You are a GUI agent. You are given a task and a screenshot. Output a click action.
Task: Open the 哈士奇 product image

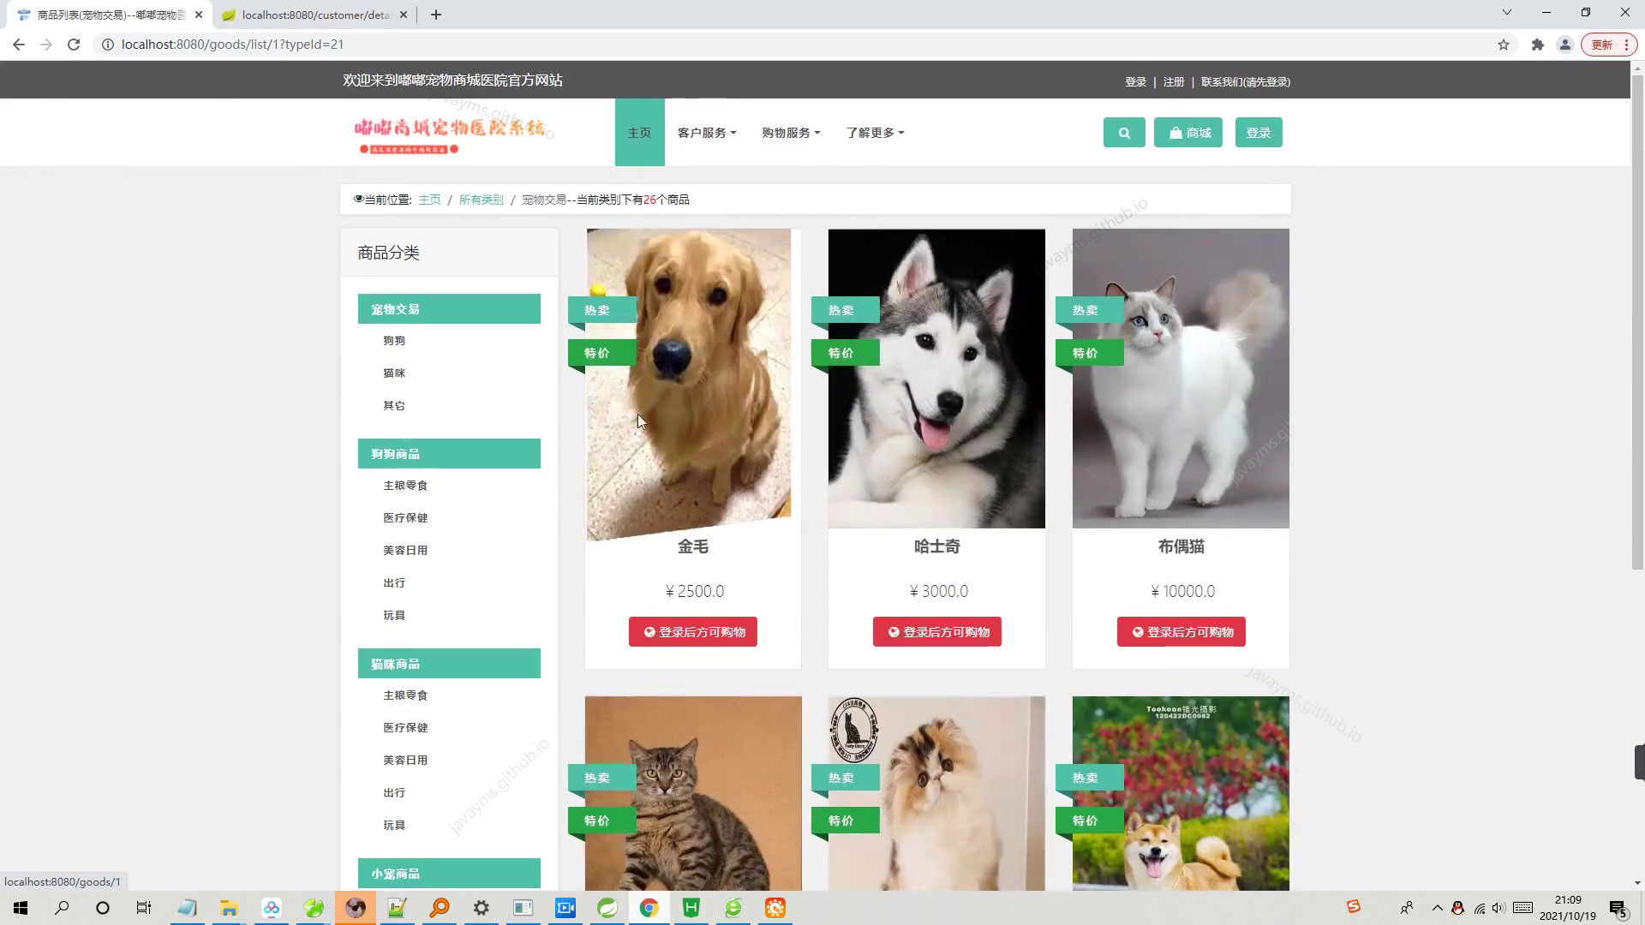(x=936, y=379)
